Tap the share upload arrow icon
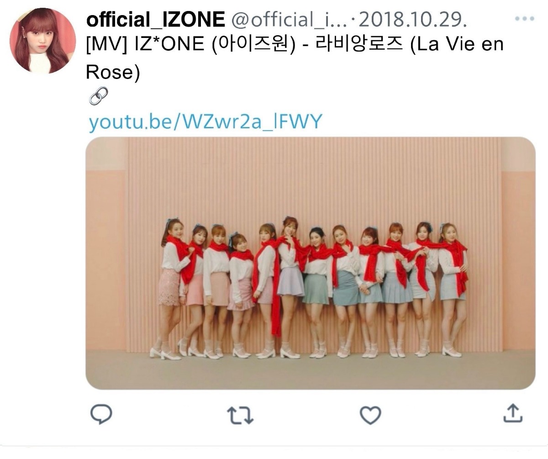This screenshot has height=459, width=548. tap(512, 413)
